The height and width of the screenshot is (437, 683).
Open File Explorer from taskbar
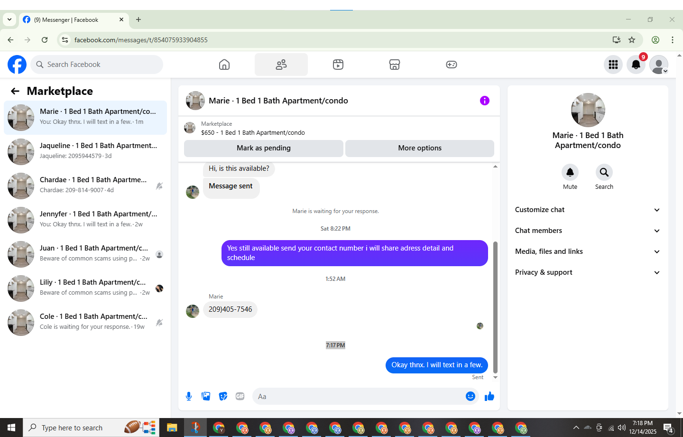[172, 428]
